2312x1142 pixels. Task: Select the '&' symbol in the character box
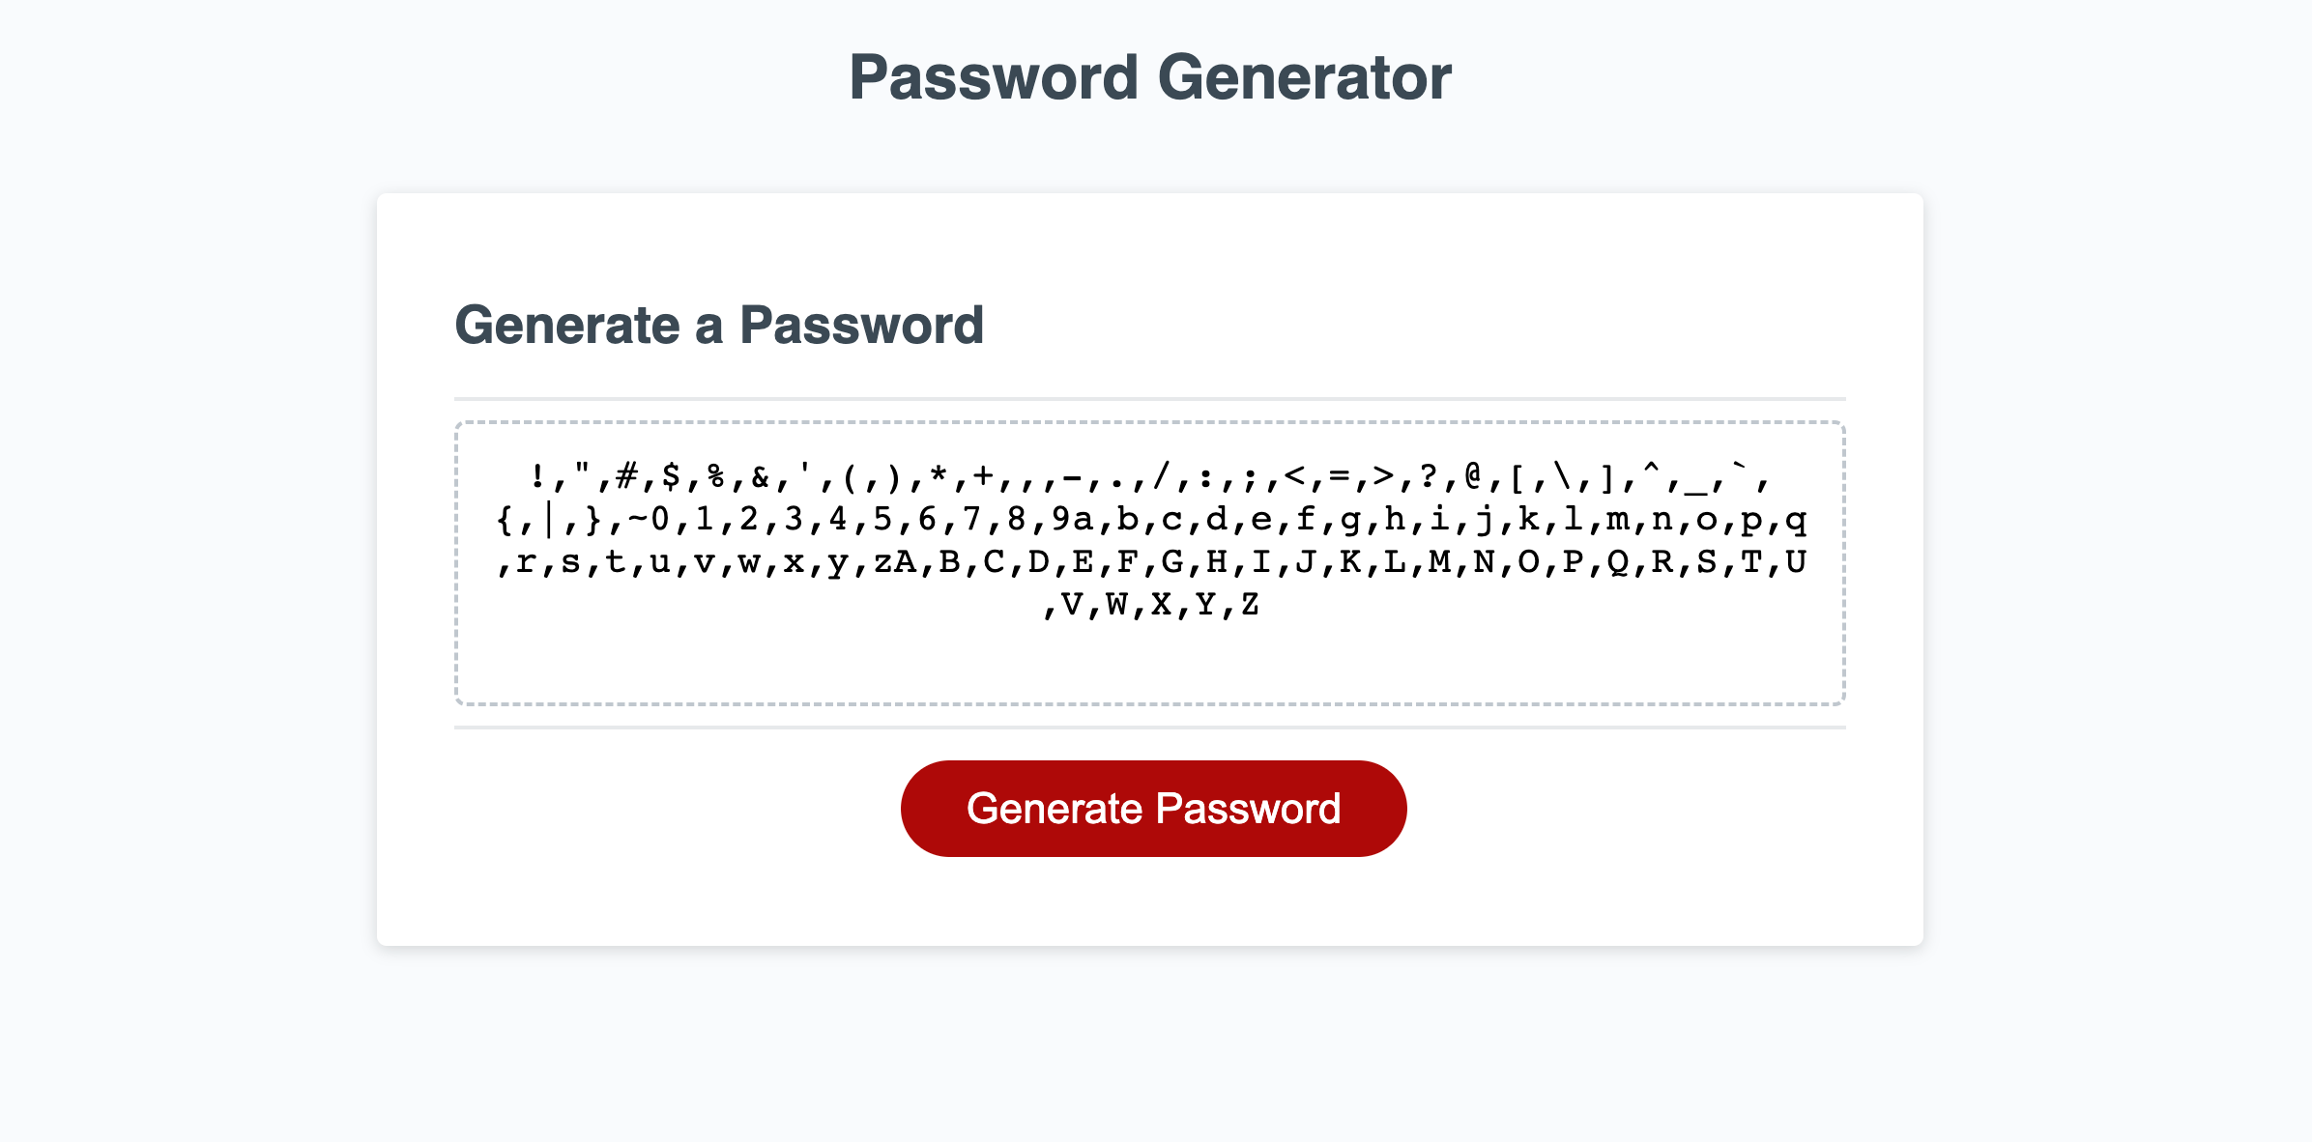point(761,477)
